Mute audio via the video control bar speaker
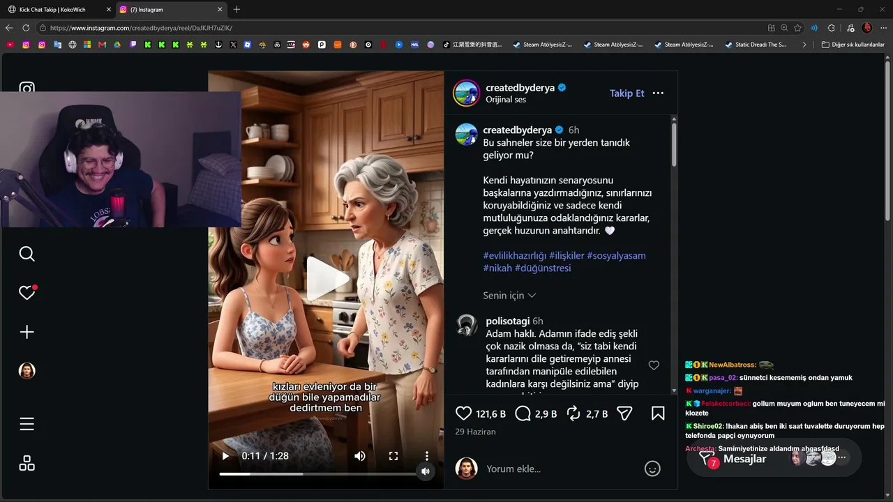This screenshot has width=893, height=502. pos(360,456)
